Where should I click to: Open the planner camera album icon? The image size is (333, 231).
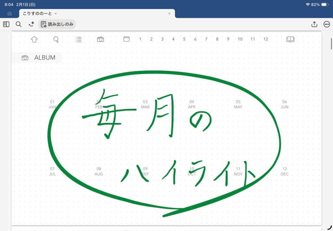point(100,39)
